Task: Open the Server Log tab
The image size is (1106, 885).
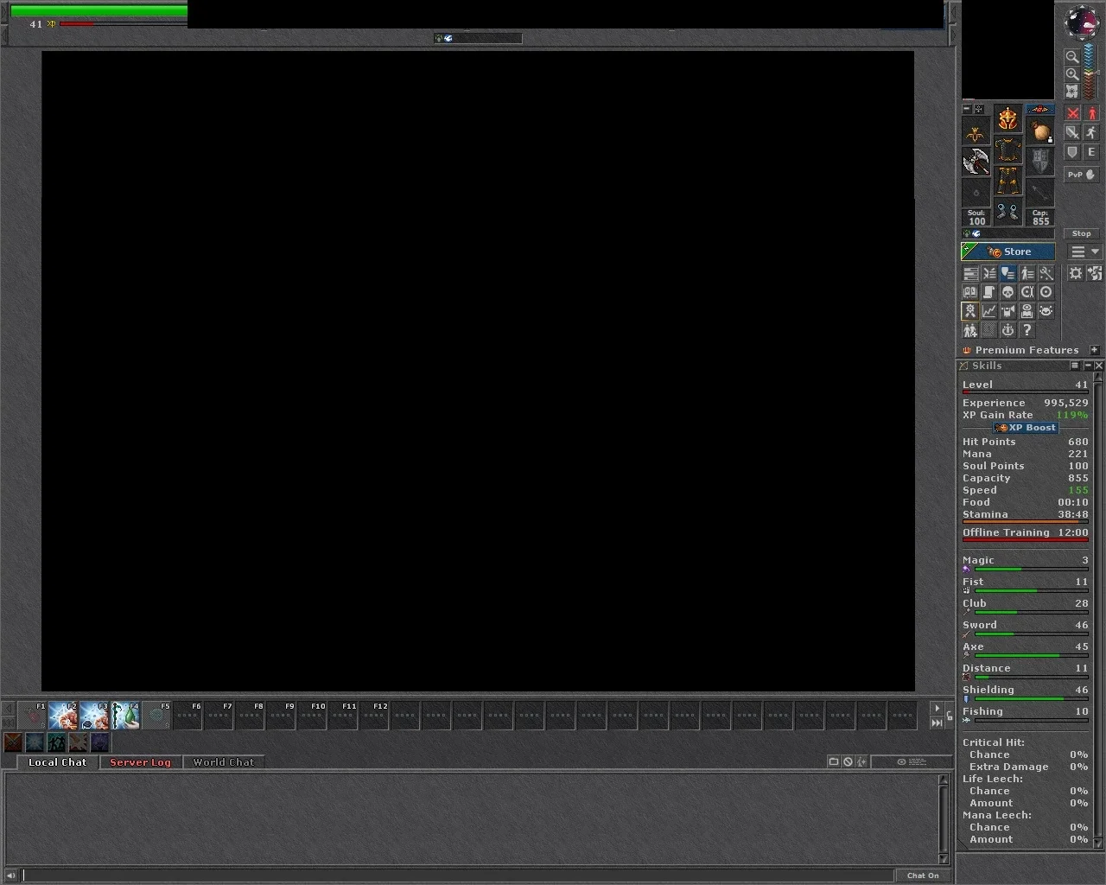Action: tap(140, 762)
